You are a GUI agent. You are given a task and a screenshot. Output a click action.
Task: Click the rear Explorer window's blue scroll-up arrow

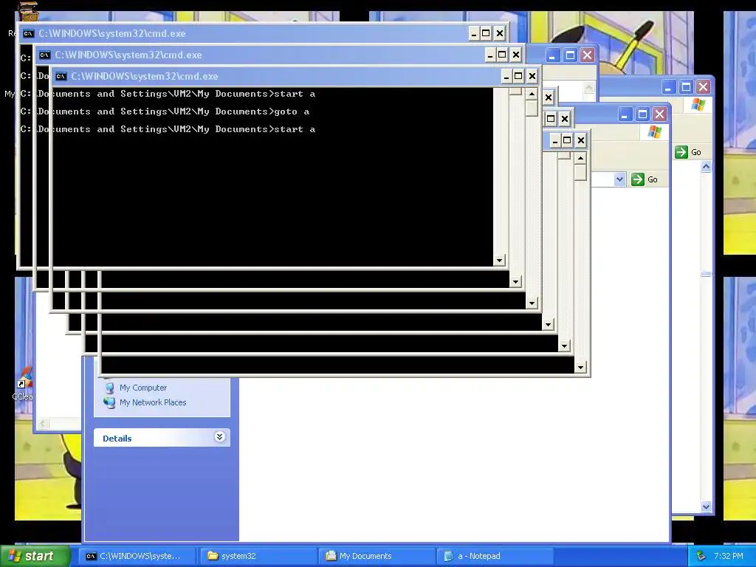tap(706, 167)
